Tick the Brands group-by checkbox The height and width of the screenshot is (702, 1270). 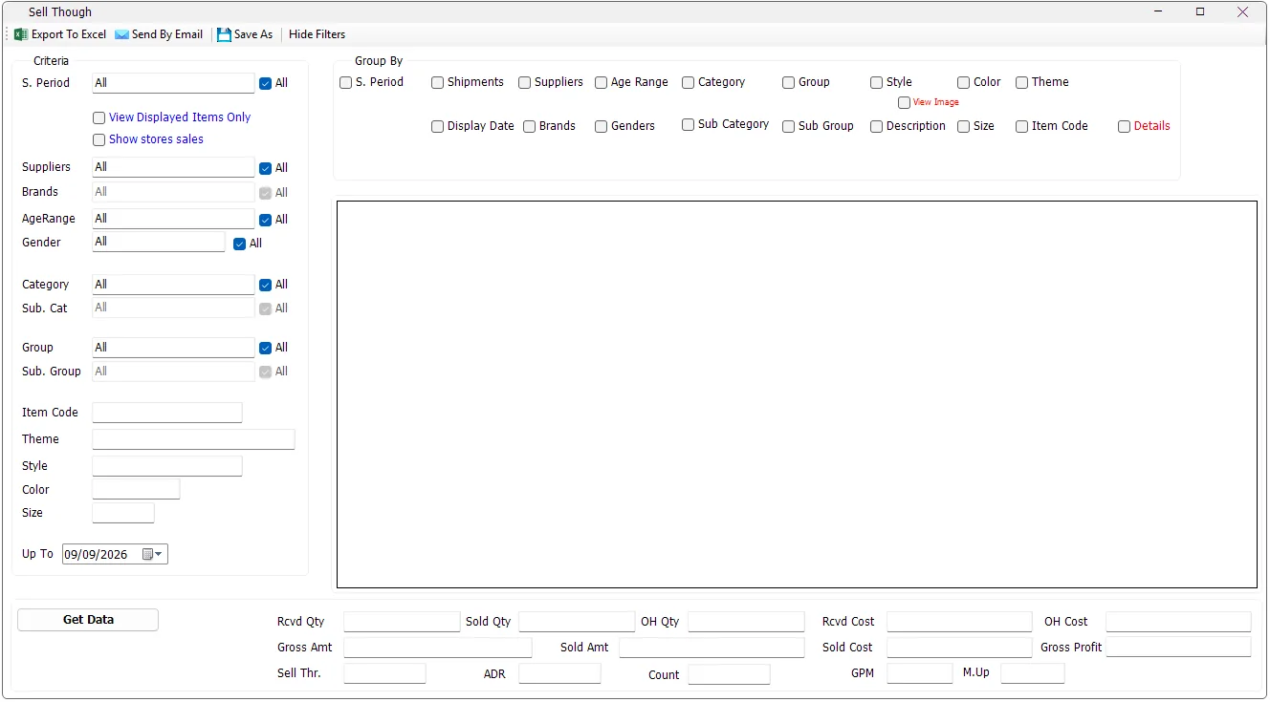[529, 127]
